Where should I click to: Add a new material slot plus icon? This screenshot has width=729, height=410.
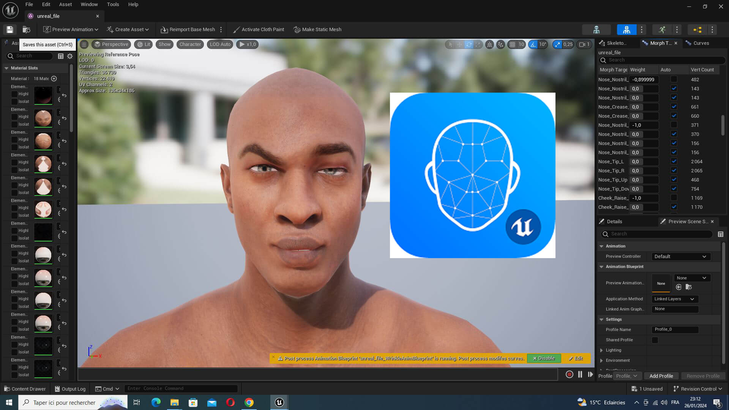click(x=54, y=79)
